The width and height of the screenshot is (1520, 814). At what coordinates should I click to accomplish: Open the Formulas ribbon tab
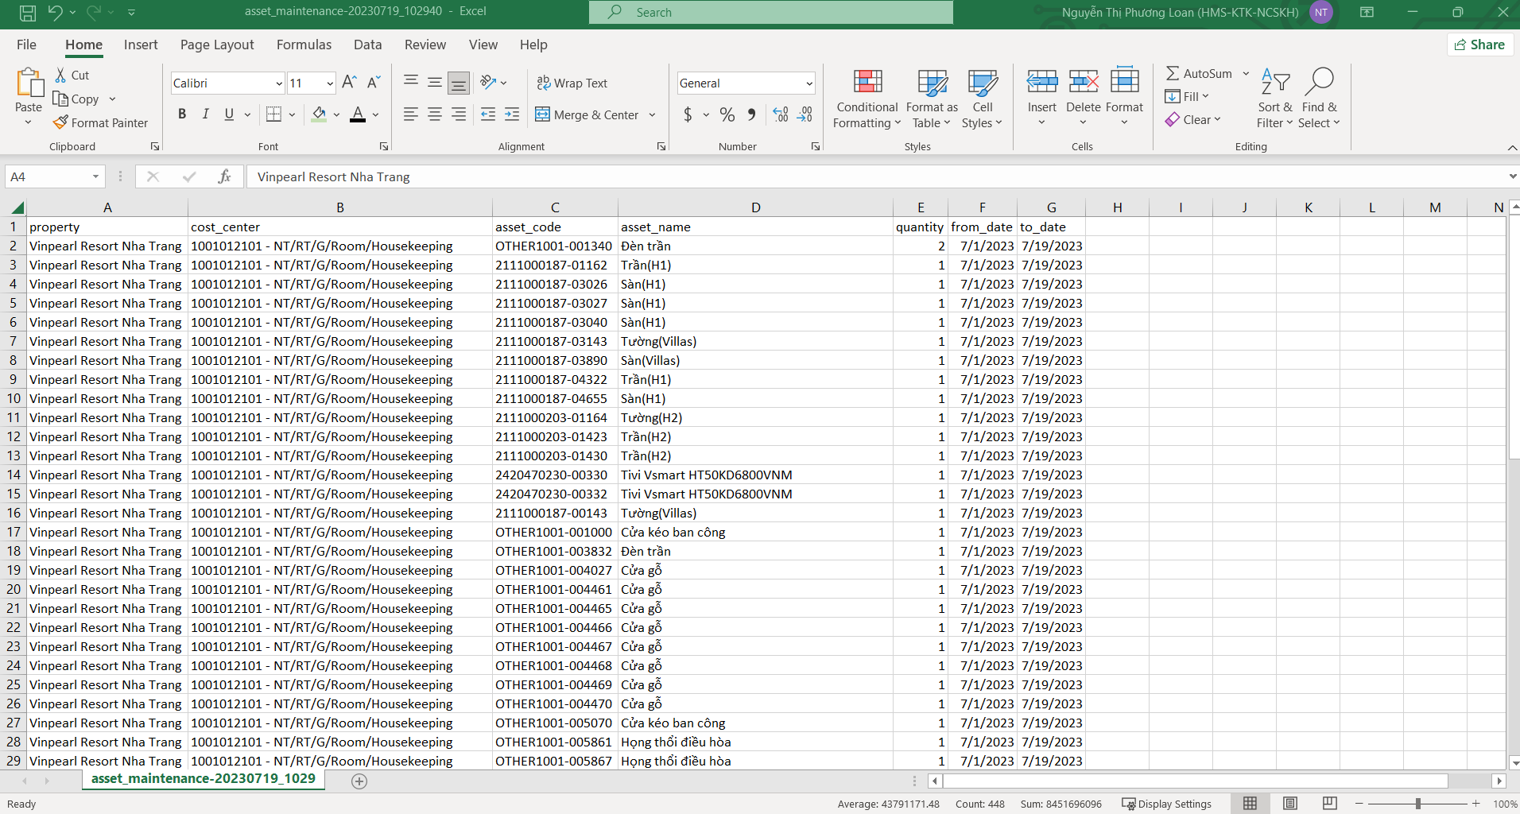point(304,45)
